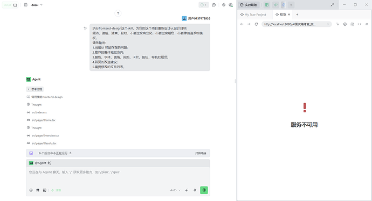This screenshot has height=201, width=372.
Task: Restore the window with the maximize button
Action: point(355,5)
